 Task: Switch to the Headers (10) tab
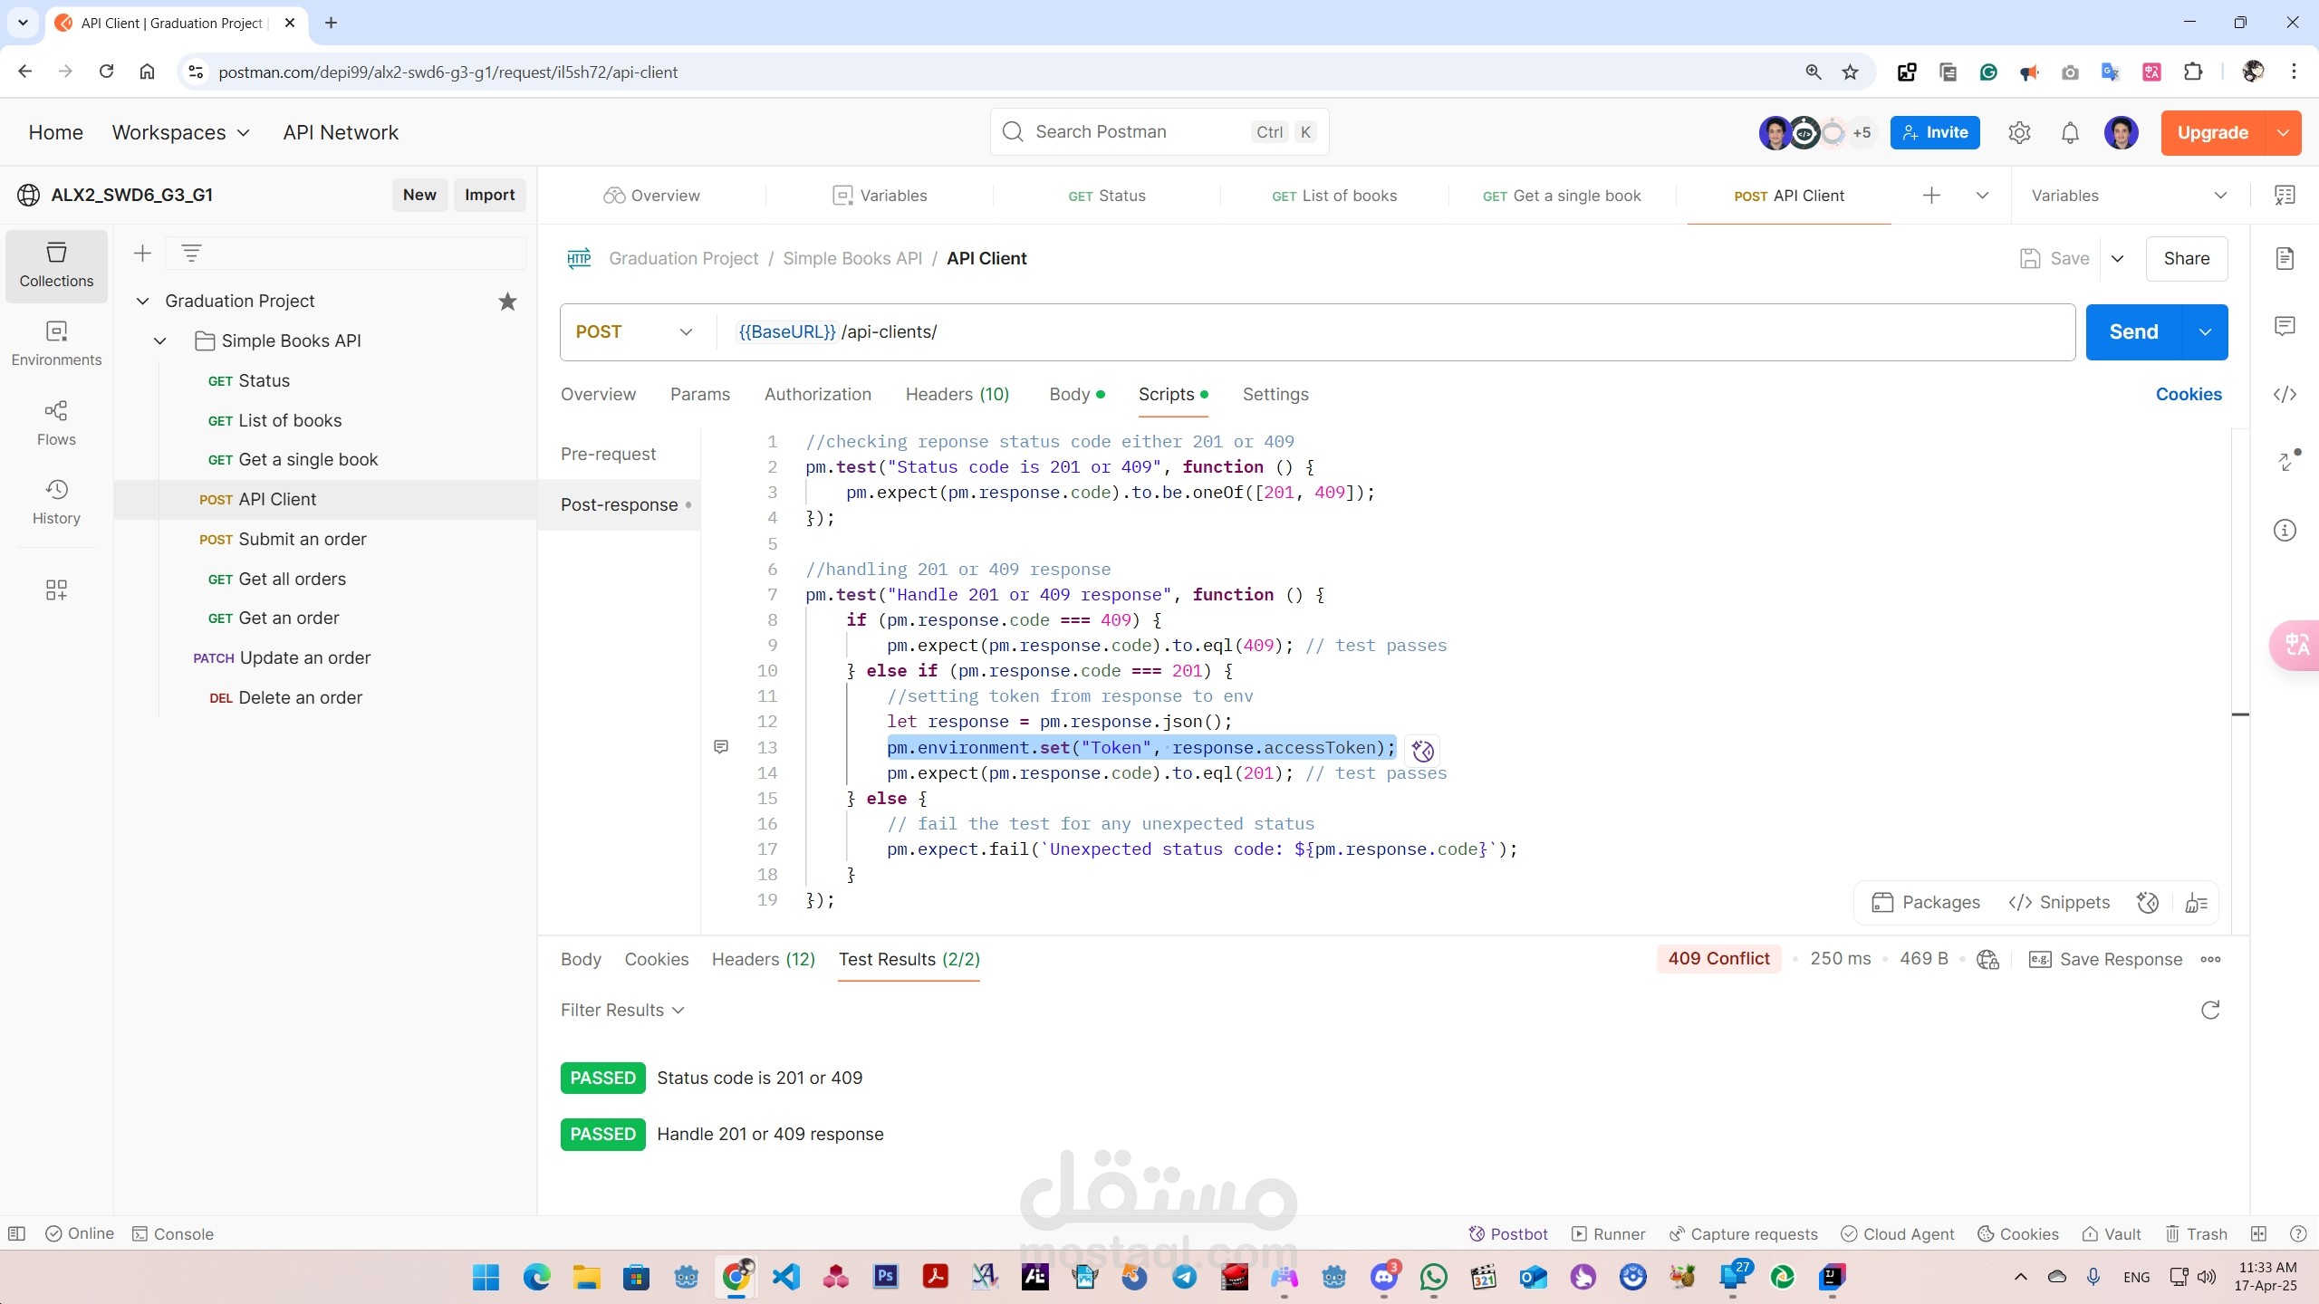point(957,394)
